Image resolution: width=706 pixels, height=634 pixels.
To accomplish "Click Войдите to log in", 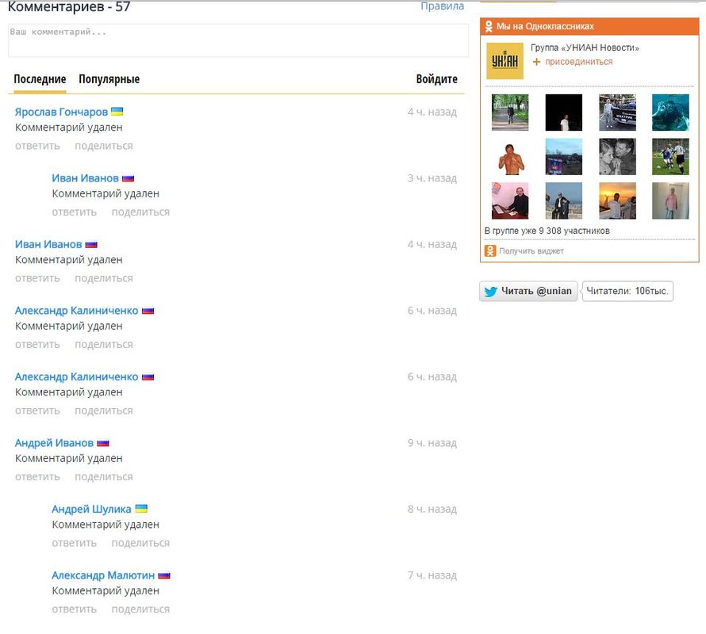I will (436, 79).
